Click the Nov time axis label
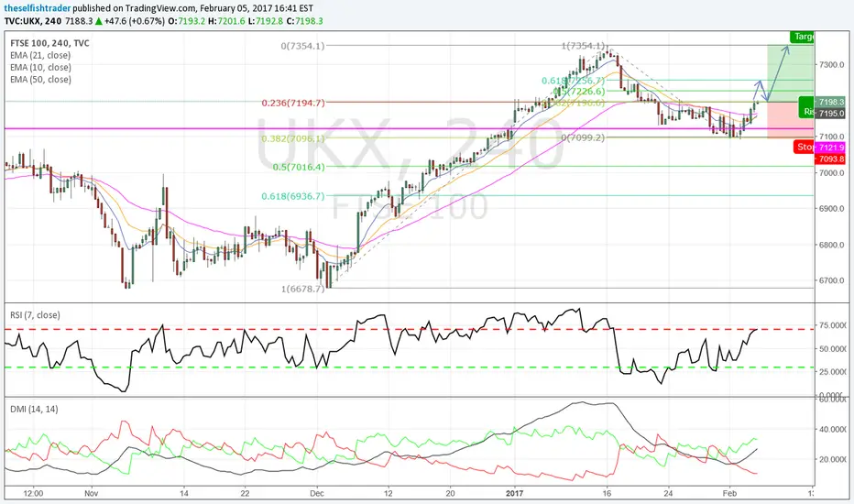 pos(91,494)
